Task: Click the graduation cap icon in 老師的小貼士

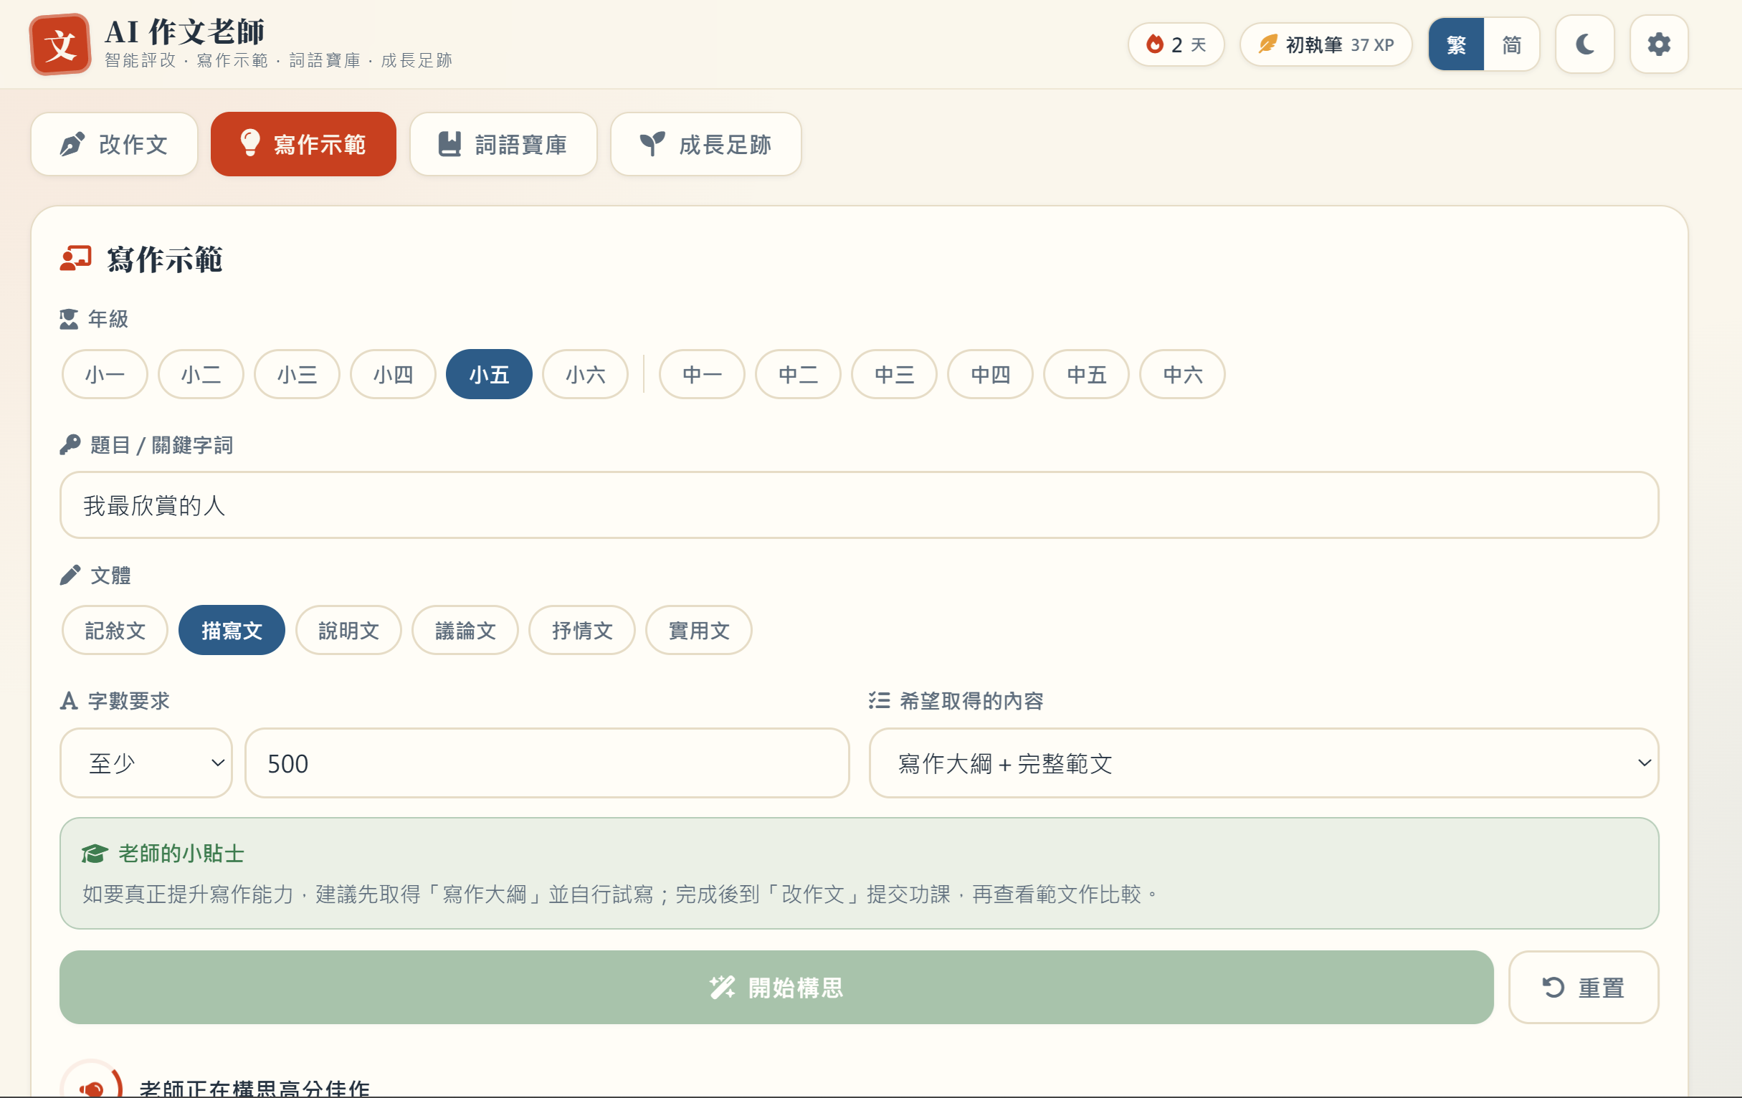Action: point(95,854)
